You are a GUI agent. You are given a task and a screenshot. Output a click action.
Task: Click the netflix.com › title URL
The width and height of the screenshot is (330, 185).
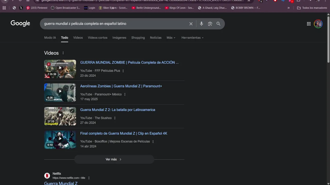(69, 178)
